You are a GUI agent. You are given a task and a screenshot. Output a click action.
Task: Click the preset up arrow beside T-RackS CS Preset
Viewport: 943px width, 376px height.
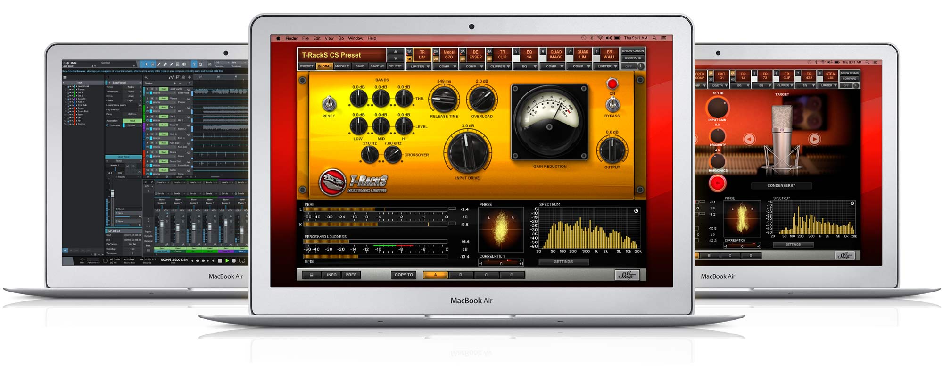(x=396, y=51)
